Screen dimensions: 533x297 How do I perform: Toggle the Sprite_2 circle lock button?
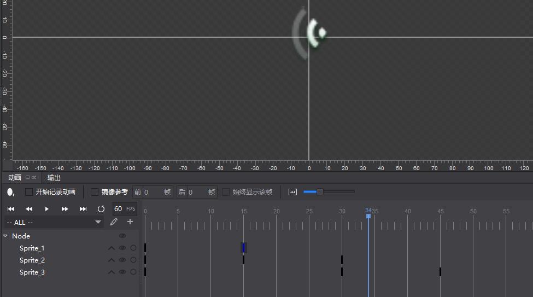(133, 260)
